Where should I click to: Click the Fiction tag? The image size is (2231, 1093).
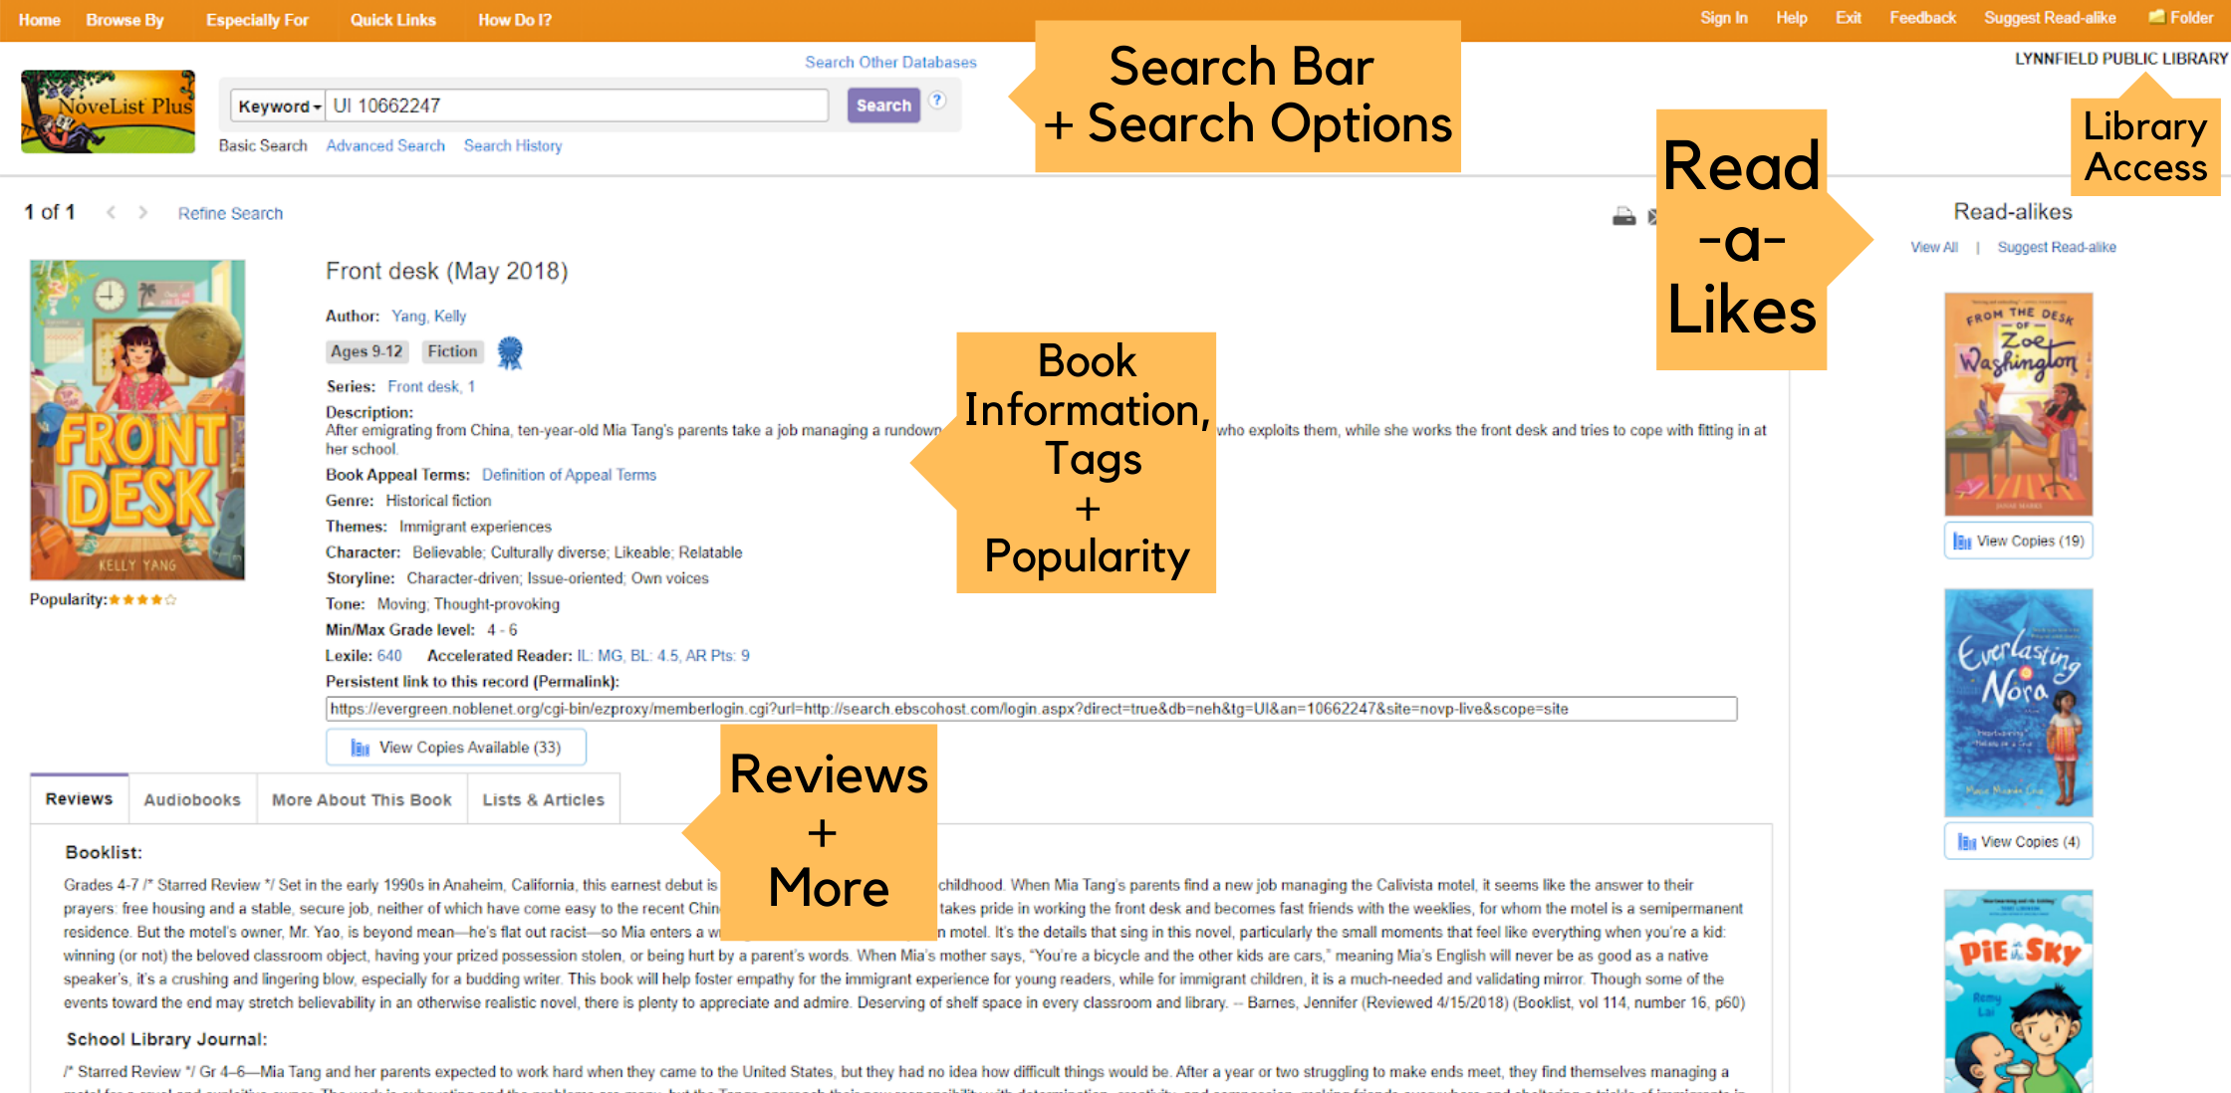[x=452, y=351]
